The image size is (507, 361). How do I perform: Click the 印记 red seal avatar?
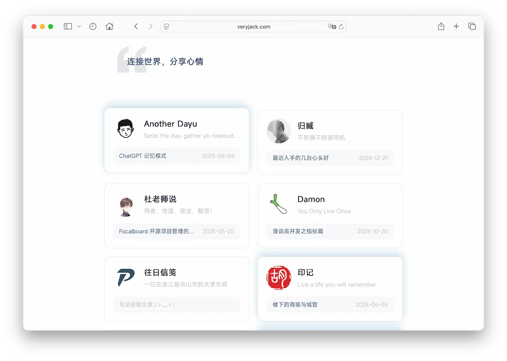[279, 277]
